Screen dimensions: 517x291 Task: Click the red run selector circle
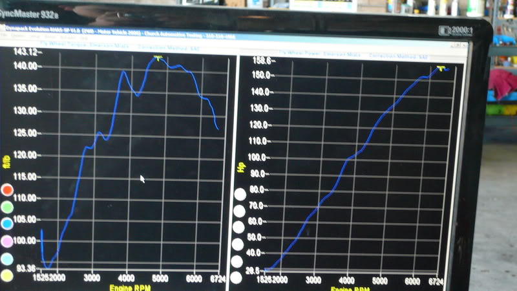pyautogui.click(x=7, y=189)
